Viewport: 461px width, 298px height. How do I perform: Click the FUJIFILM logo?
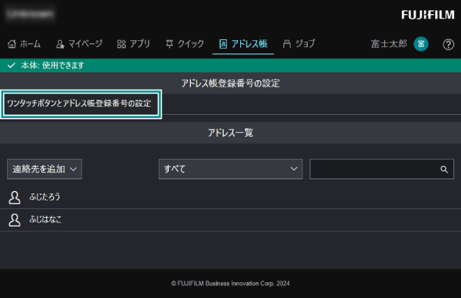(428, 15)
